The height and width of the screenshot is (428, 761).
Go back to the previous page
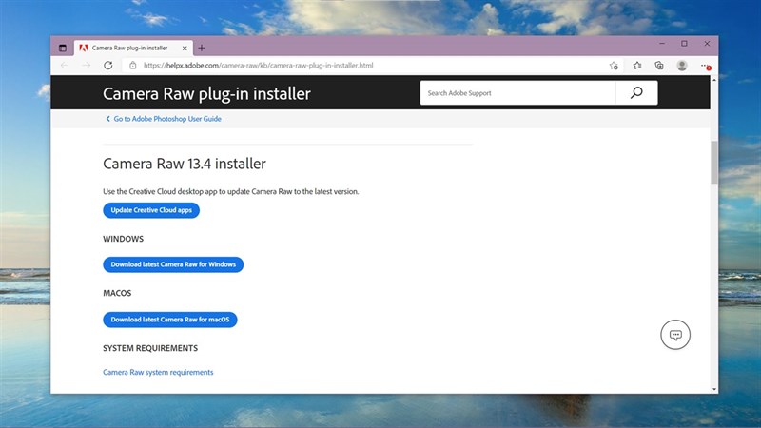(x=65, y=65)
